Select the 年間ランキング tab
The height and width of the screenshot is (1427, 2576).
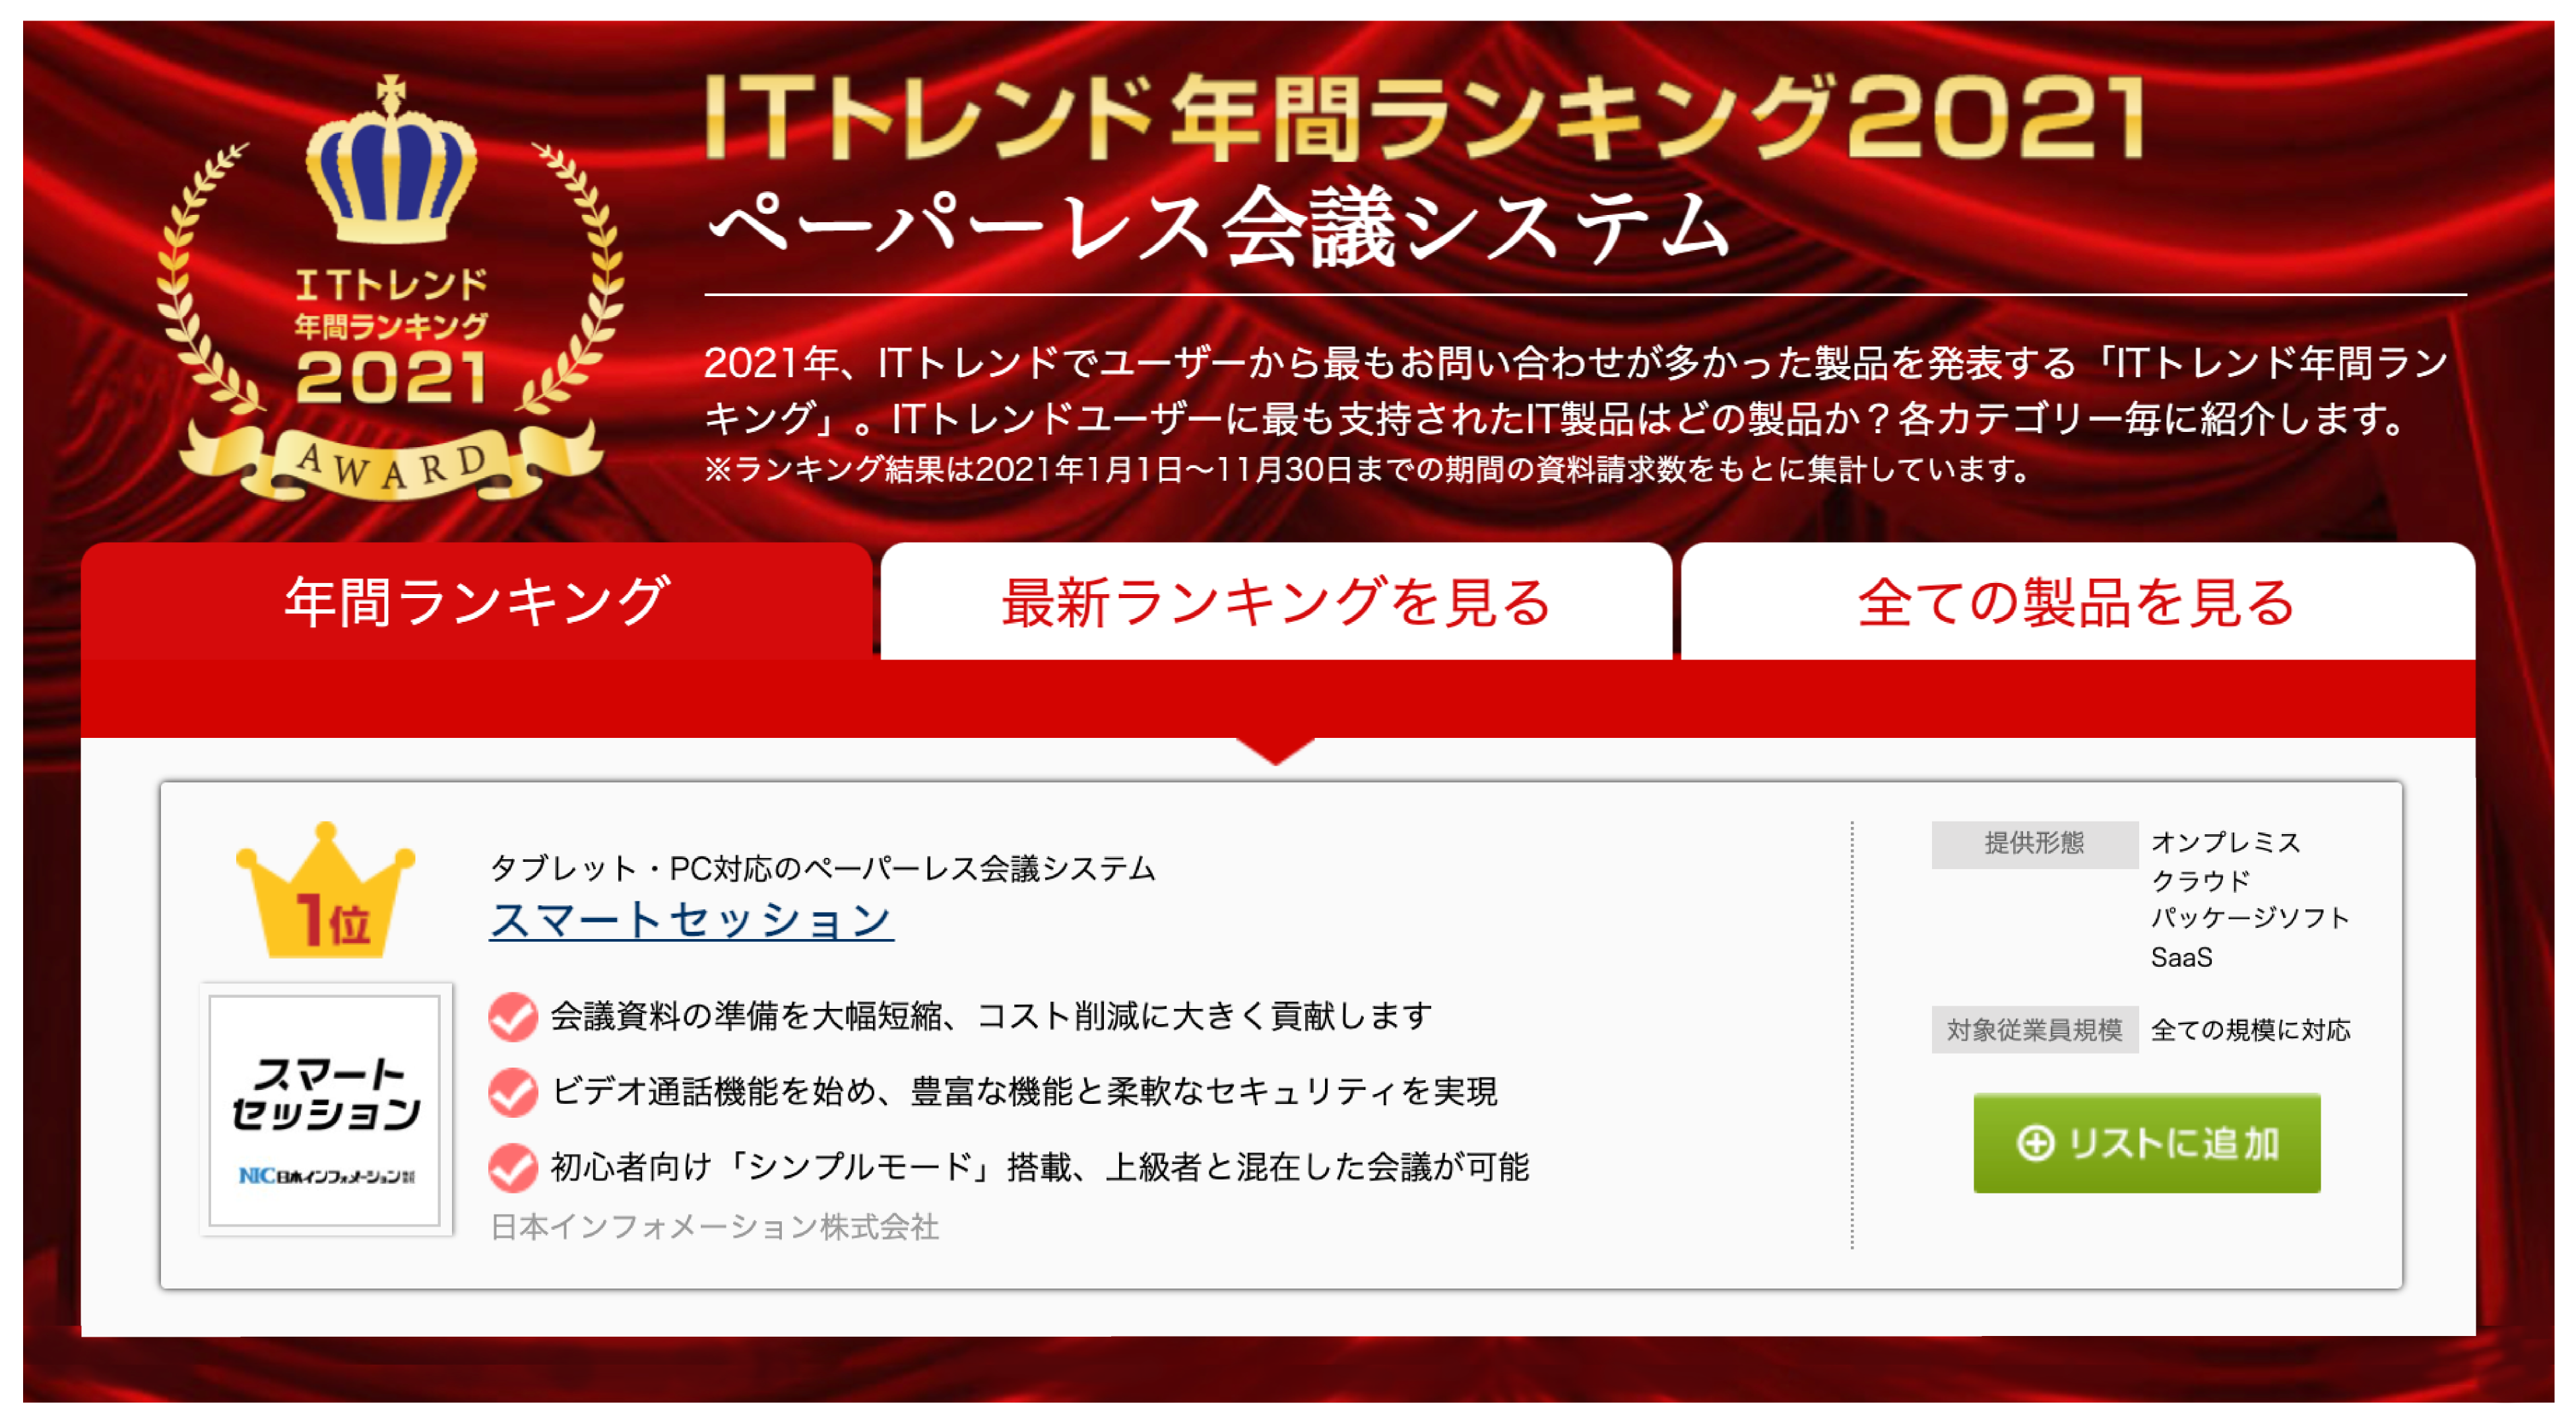[x=477, y=601]
